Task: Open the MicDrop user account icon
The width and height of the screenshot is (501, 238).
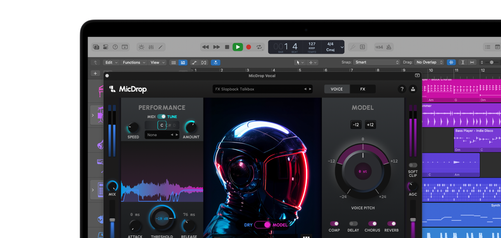Action: coord(413,89)
